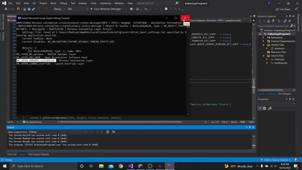The image size is (302, 170).
Task: Open Chrome from the taskbar
Action: [x=121, y=166]
